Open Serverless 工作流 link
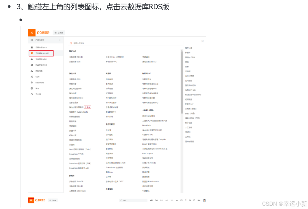The image size is (308, 209). pos(76,154)
